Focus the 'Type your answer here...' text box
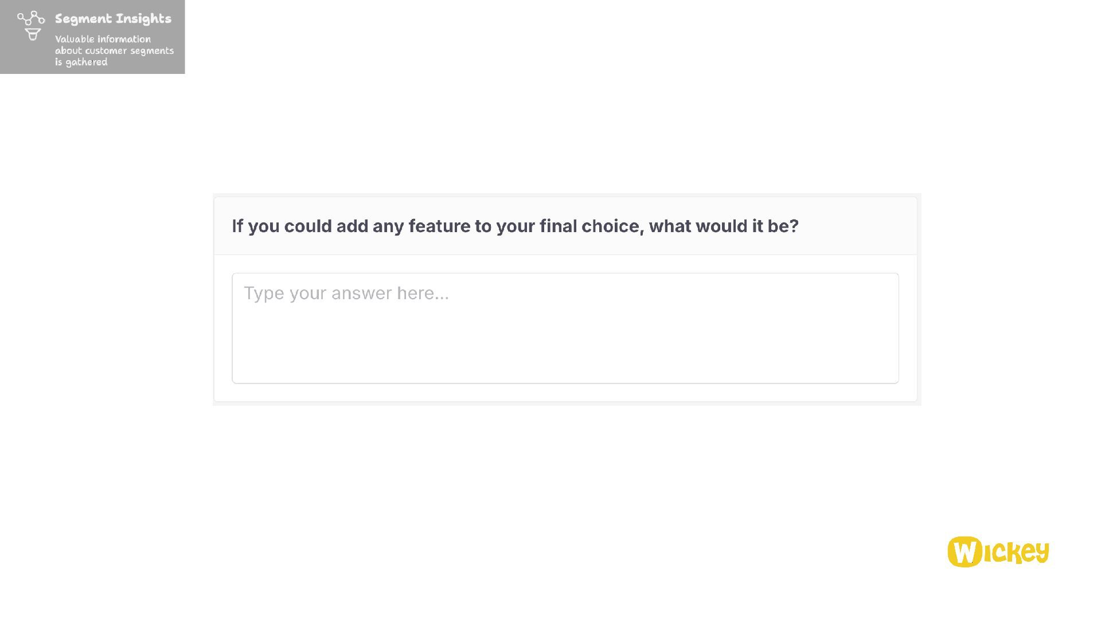Image resolution: width=1101 pixels, height=619 pixels. (565, 328)
